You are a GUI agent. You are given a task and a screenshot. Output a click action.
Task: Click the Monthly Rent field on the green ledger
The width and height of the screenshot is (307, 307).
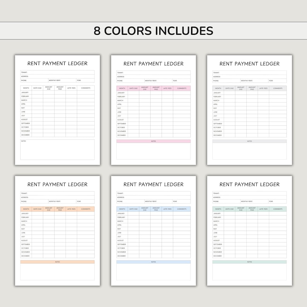[x=254, y=201]
